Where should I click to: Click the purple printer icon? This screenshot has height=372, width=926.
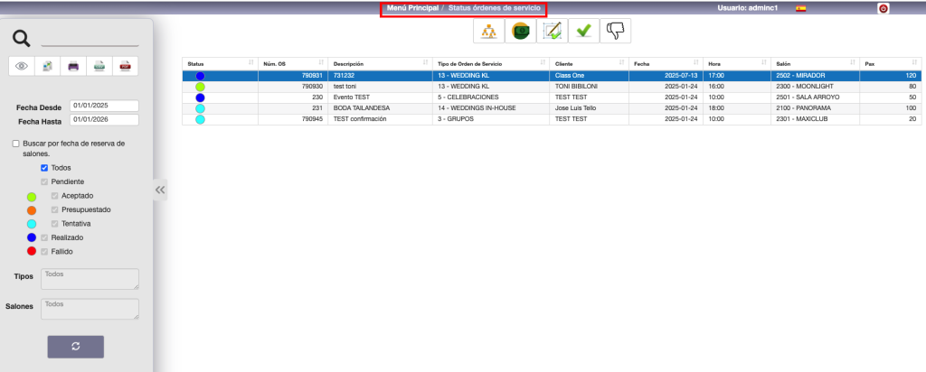click(74, 65)
